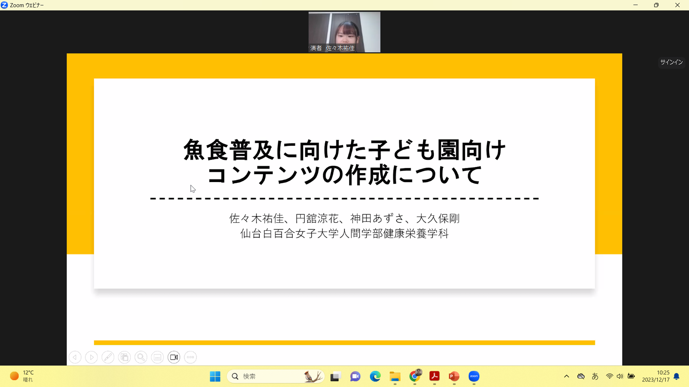Image resolution: width=689 pixels, height=387 pixels.
Task: Show all slides overview icon
Action: (124, 357)
